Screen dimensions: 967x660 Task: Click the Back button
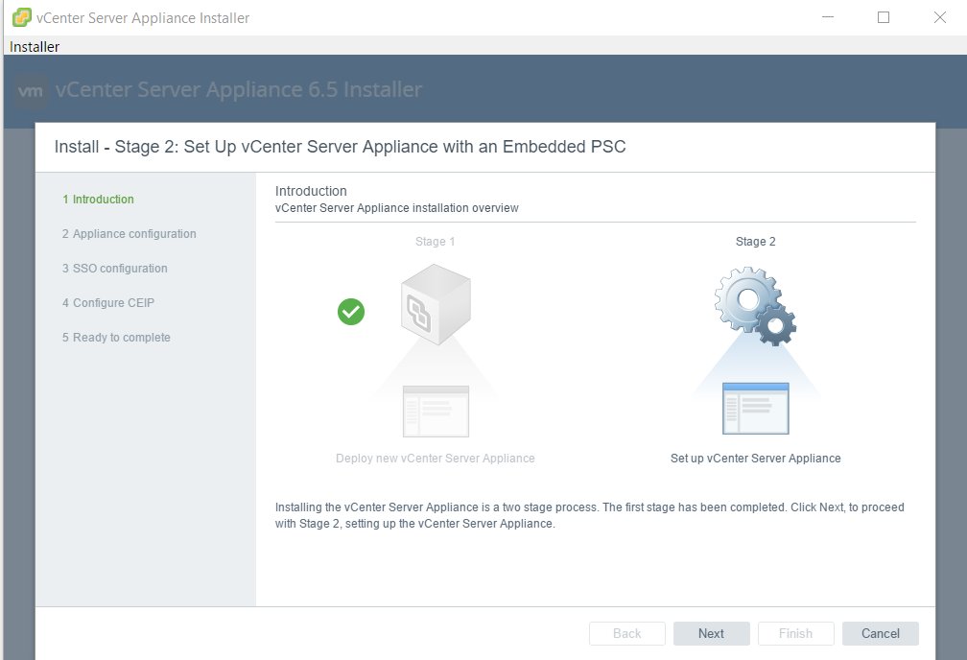coord(627,633)
